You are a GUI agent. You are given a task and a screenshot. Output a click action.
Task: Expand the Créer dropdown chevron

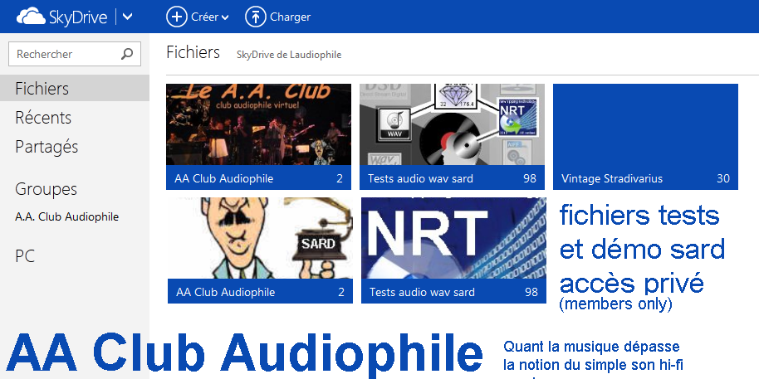point(225,18)
